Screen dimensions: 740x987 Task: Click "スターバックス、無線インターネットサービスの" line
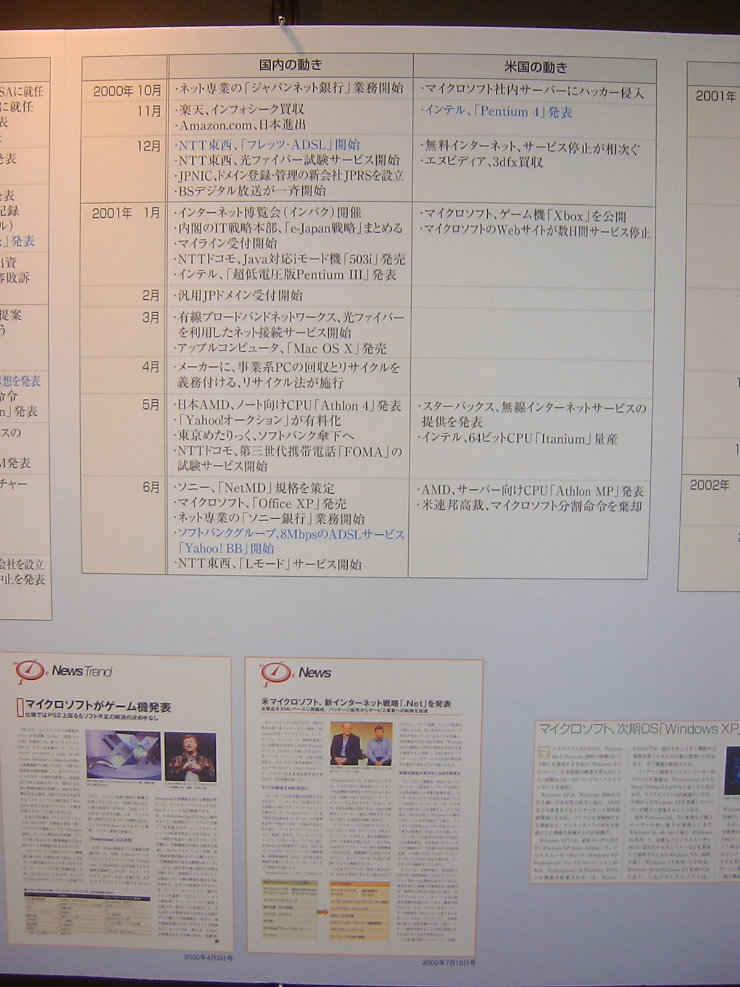click(x=533, y=408)
